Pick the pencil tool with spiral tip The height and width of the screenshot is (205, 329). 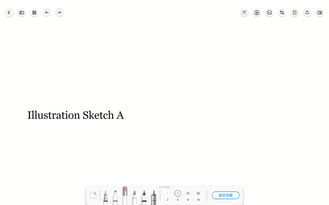[135, 197]
